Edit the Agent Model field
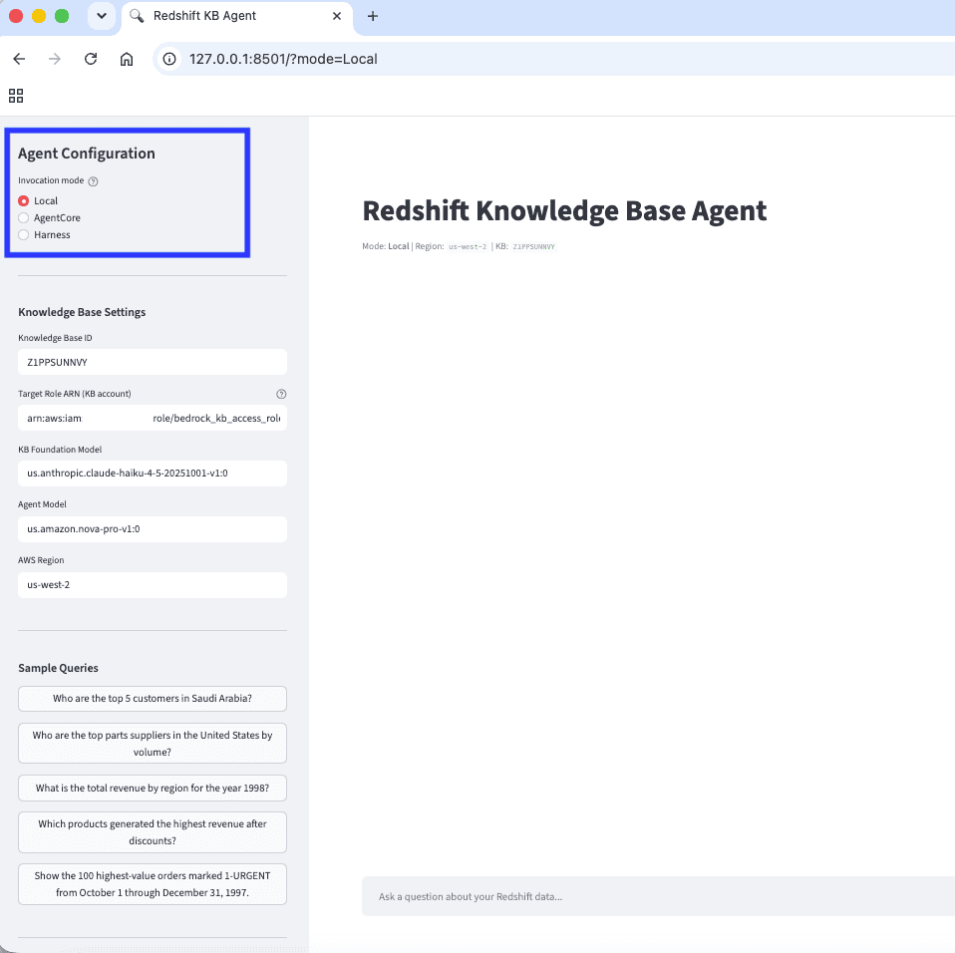This screenshot has width=955, height=953. pos(153,529)
